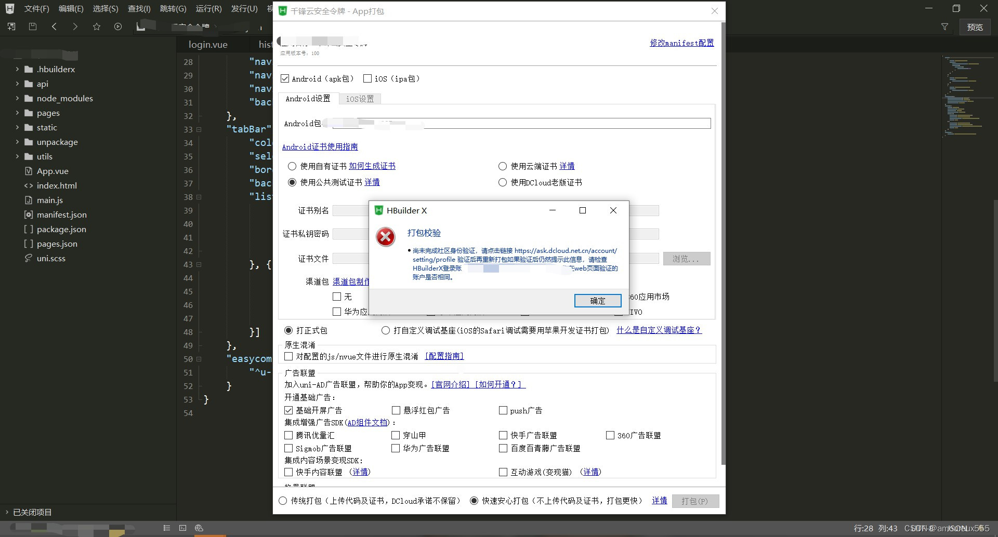Collapse the code fold at line 33
The height and width of the screenshot is (537, 998).
click(x=198, y=129)
